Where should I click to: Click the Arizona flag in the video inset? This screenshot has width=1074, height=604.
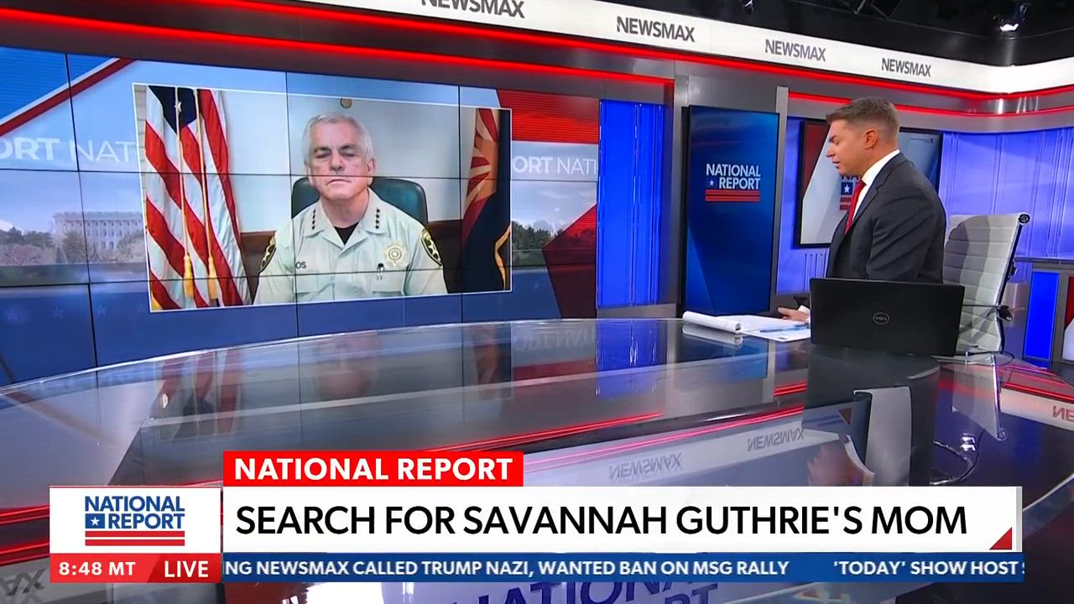point(487,197)
